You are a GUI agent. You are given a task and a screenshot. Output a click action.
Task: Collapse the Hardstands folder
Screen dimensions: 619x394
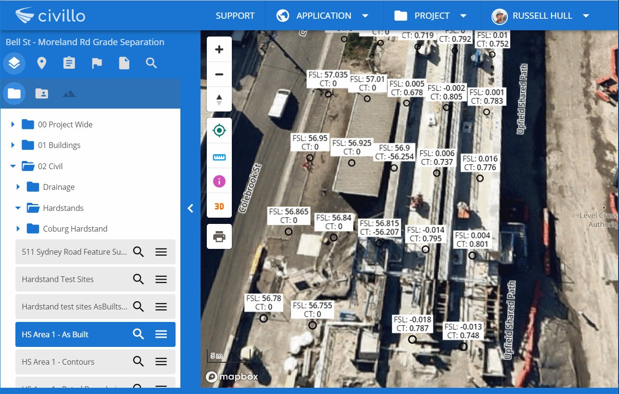[x=18, y=208]
